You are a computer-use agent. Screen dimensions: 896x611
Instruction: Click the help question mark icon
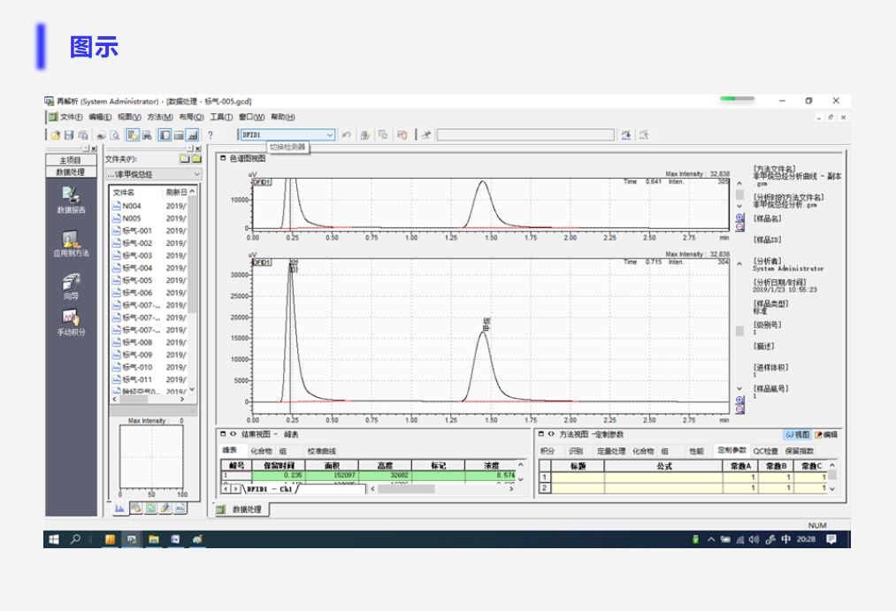point(210,134)
